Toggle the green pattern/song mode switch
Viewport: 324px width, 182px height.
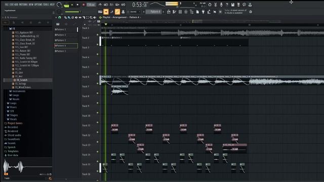[66, 5]
